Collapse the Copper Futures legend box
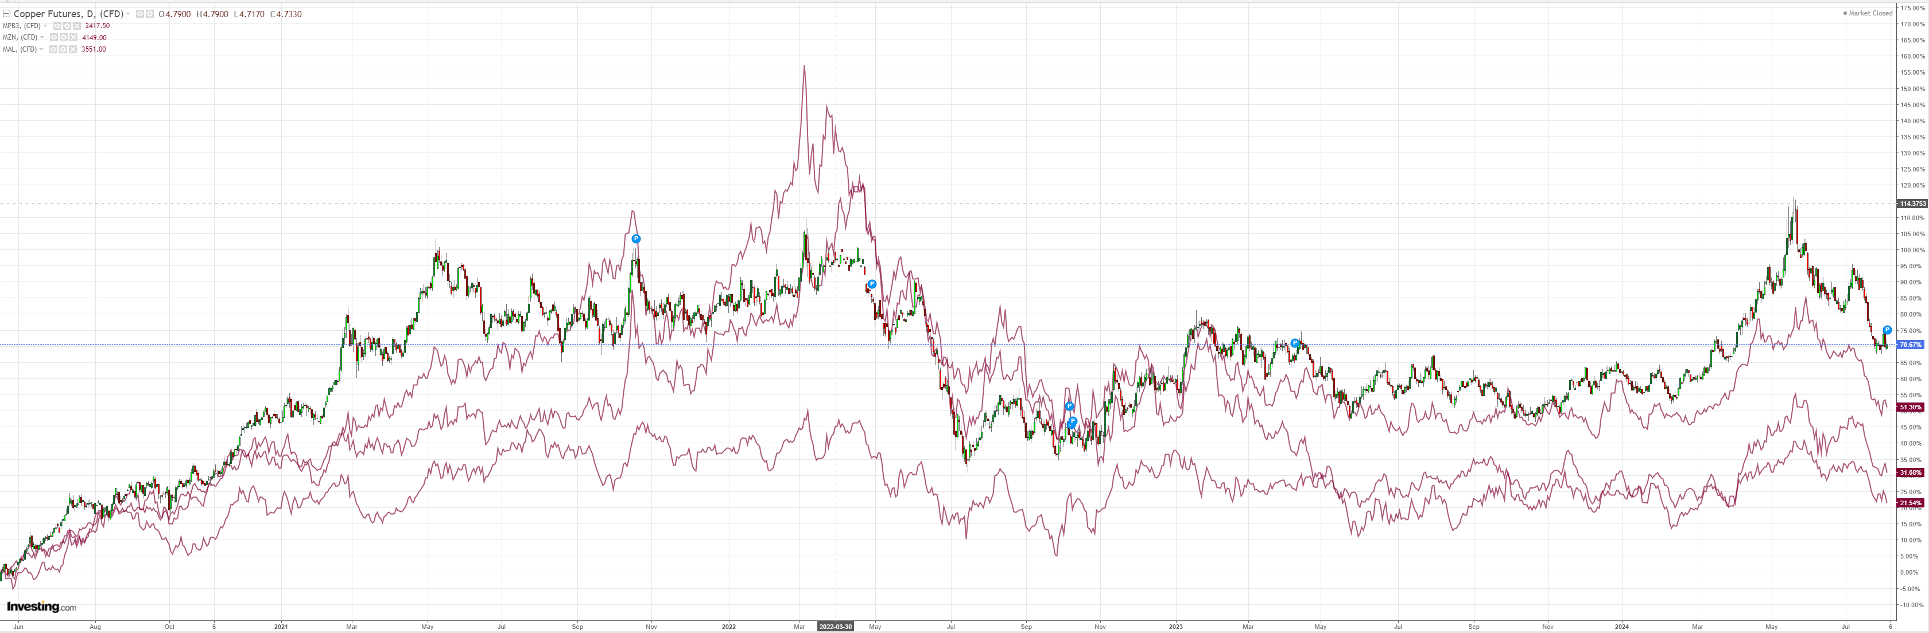 (7, 14)
